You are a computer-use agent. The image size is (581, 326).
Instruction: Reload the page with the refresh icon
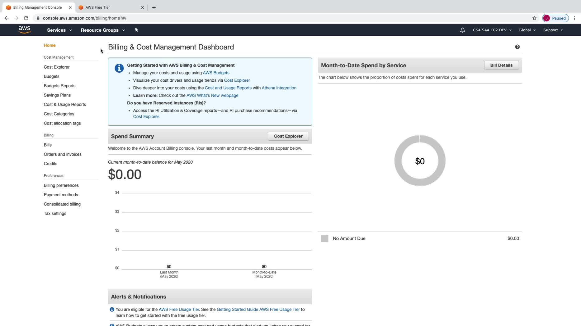pyautogui.click(x=26, y=18)
